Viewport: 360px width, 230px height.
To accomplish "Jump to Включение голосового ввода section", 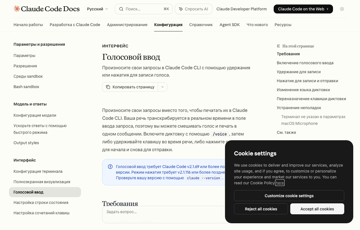I will tap(305, 63).
